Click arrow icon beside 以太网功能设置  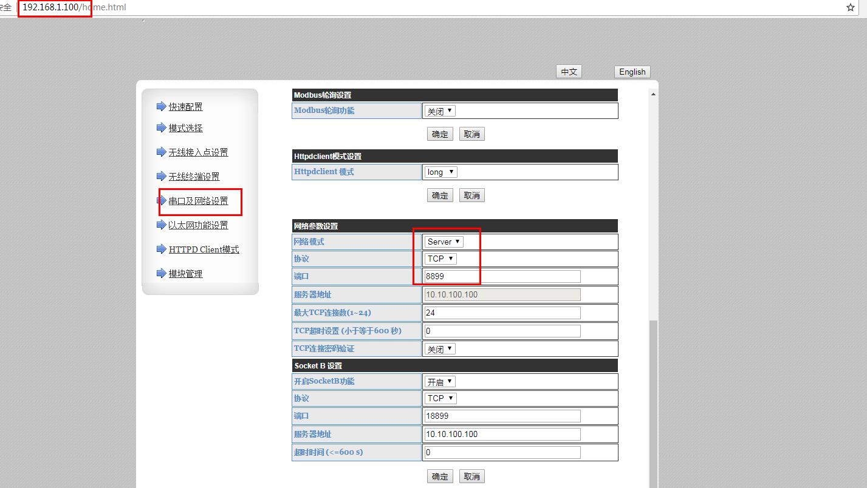pyautogui.click(x=161, y=225)
